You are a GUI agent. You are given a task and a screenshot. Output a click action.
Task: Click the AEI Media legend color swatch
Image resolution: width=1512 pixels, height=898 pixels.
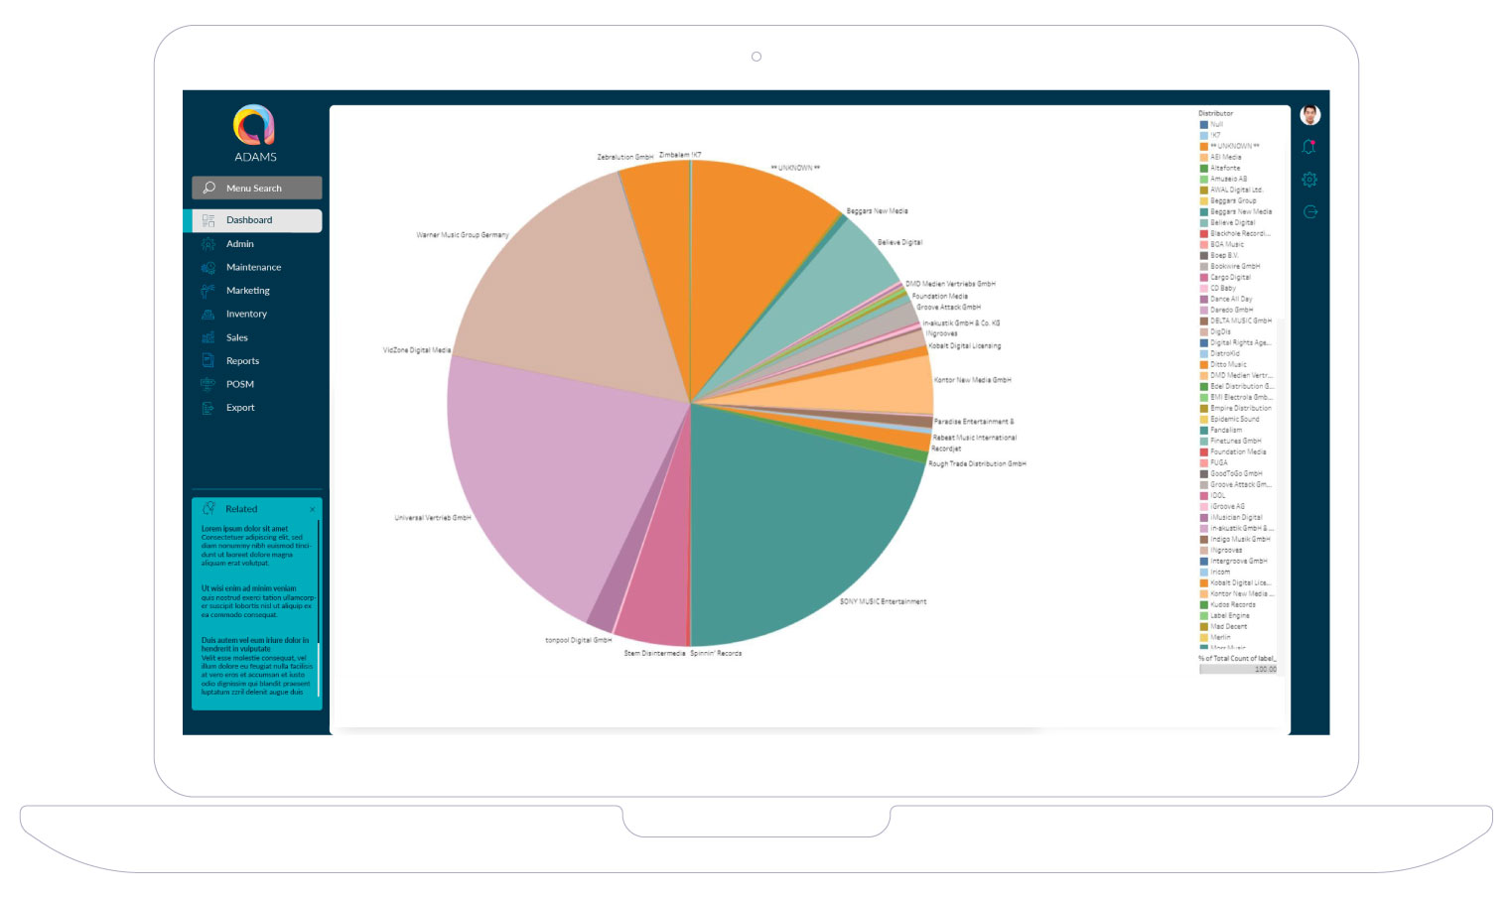(x=1203, y=157)
